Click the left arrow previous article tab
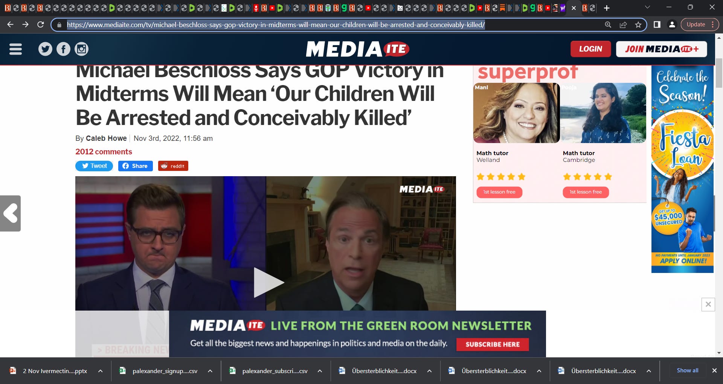This screenshot has width=723, height=384. pyautogui.click(x=10, y=213)
